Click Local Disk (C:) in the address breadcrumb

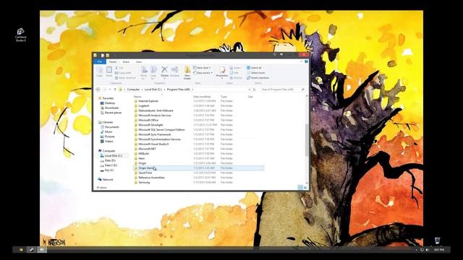153,90
